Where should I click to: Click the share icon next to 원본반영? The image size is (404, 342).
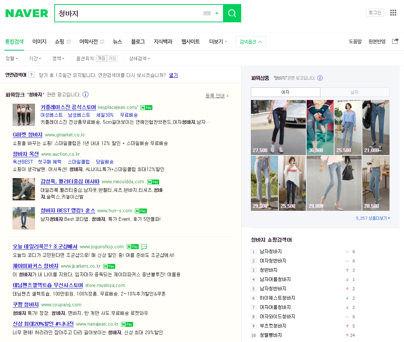(395, 41)
